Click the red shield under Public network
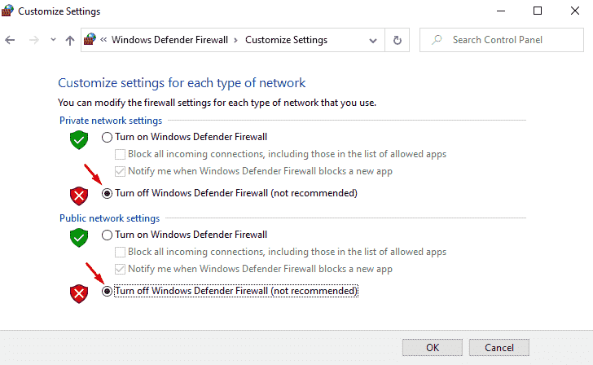 click(x=79, y=292)
